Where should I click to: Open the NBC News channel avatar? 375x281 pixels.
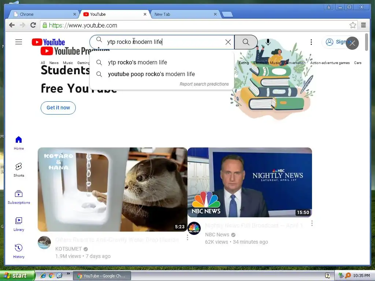[194, 228]
